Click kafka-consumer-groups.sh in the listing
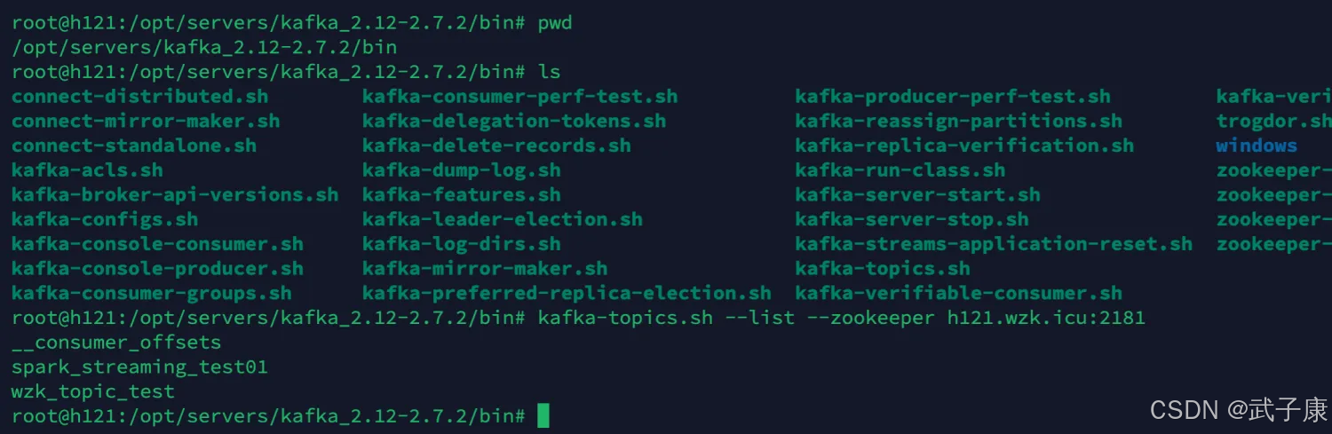Screen dimensions: 1332x434 point(151,293)
